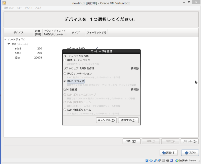
Task: Click the virtualization features status icon
Action: (171, 160)
